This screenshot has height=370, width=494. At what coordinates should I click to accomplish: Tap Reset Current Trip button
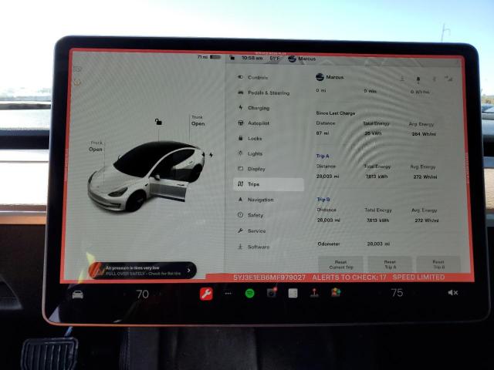click(340, 264)
